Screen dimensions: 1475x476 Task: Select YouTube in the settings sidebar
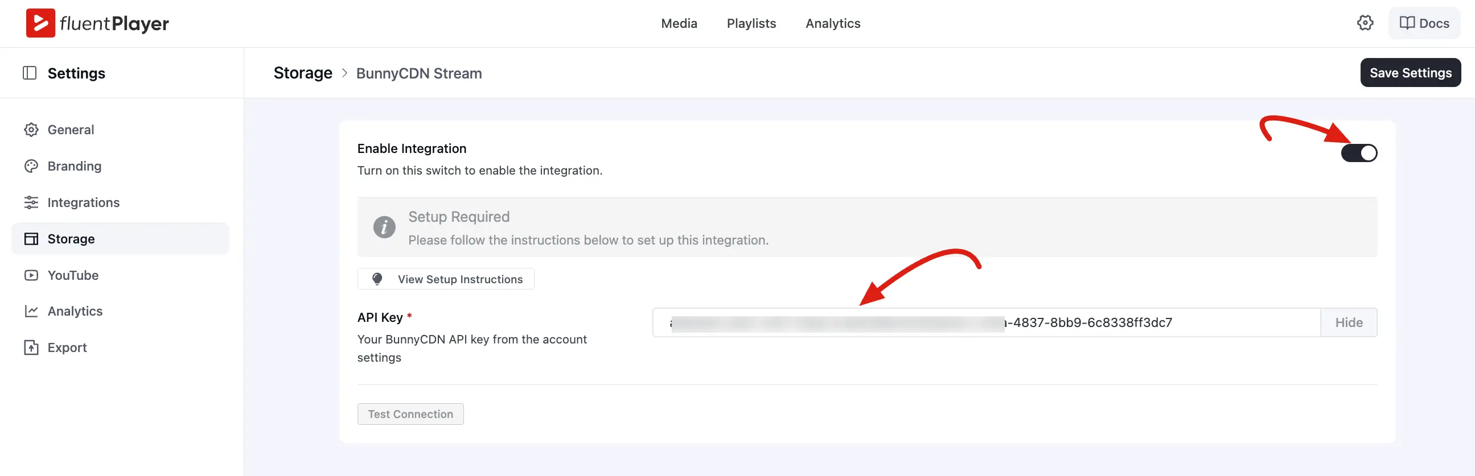(120, 275)
